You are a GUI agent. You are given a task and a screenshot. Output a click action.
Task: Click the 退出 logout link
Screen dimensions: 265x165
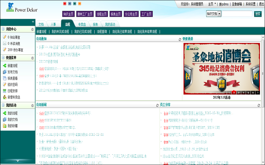pyautogui.click(x=261, y=4)
